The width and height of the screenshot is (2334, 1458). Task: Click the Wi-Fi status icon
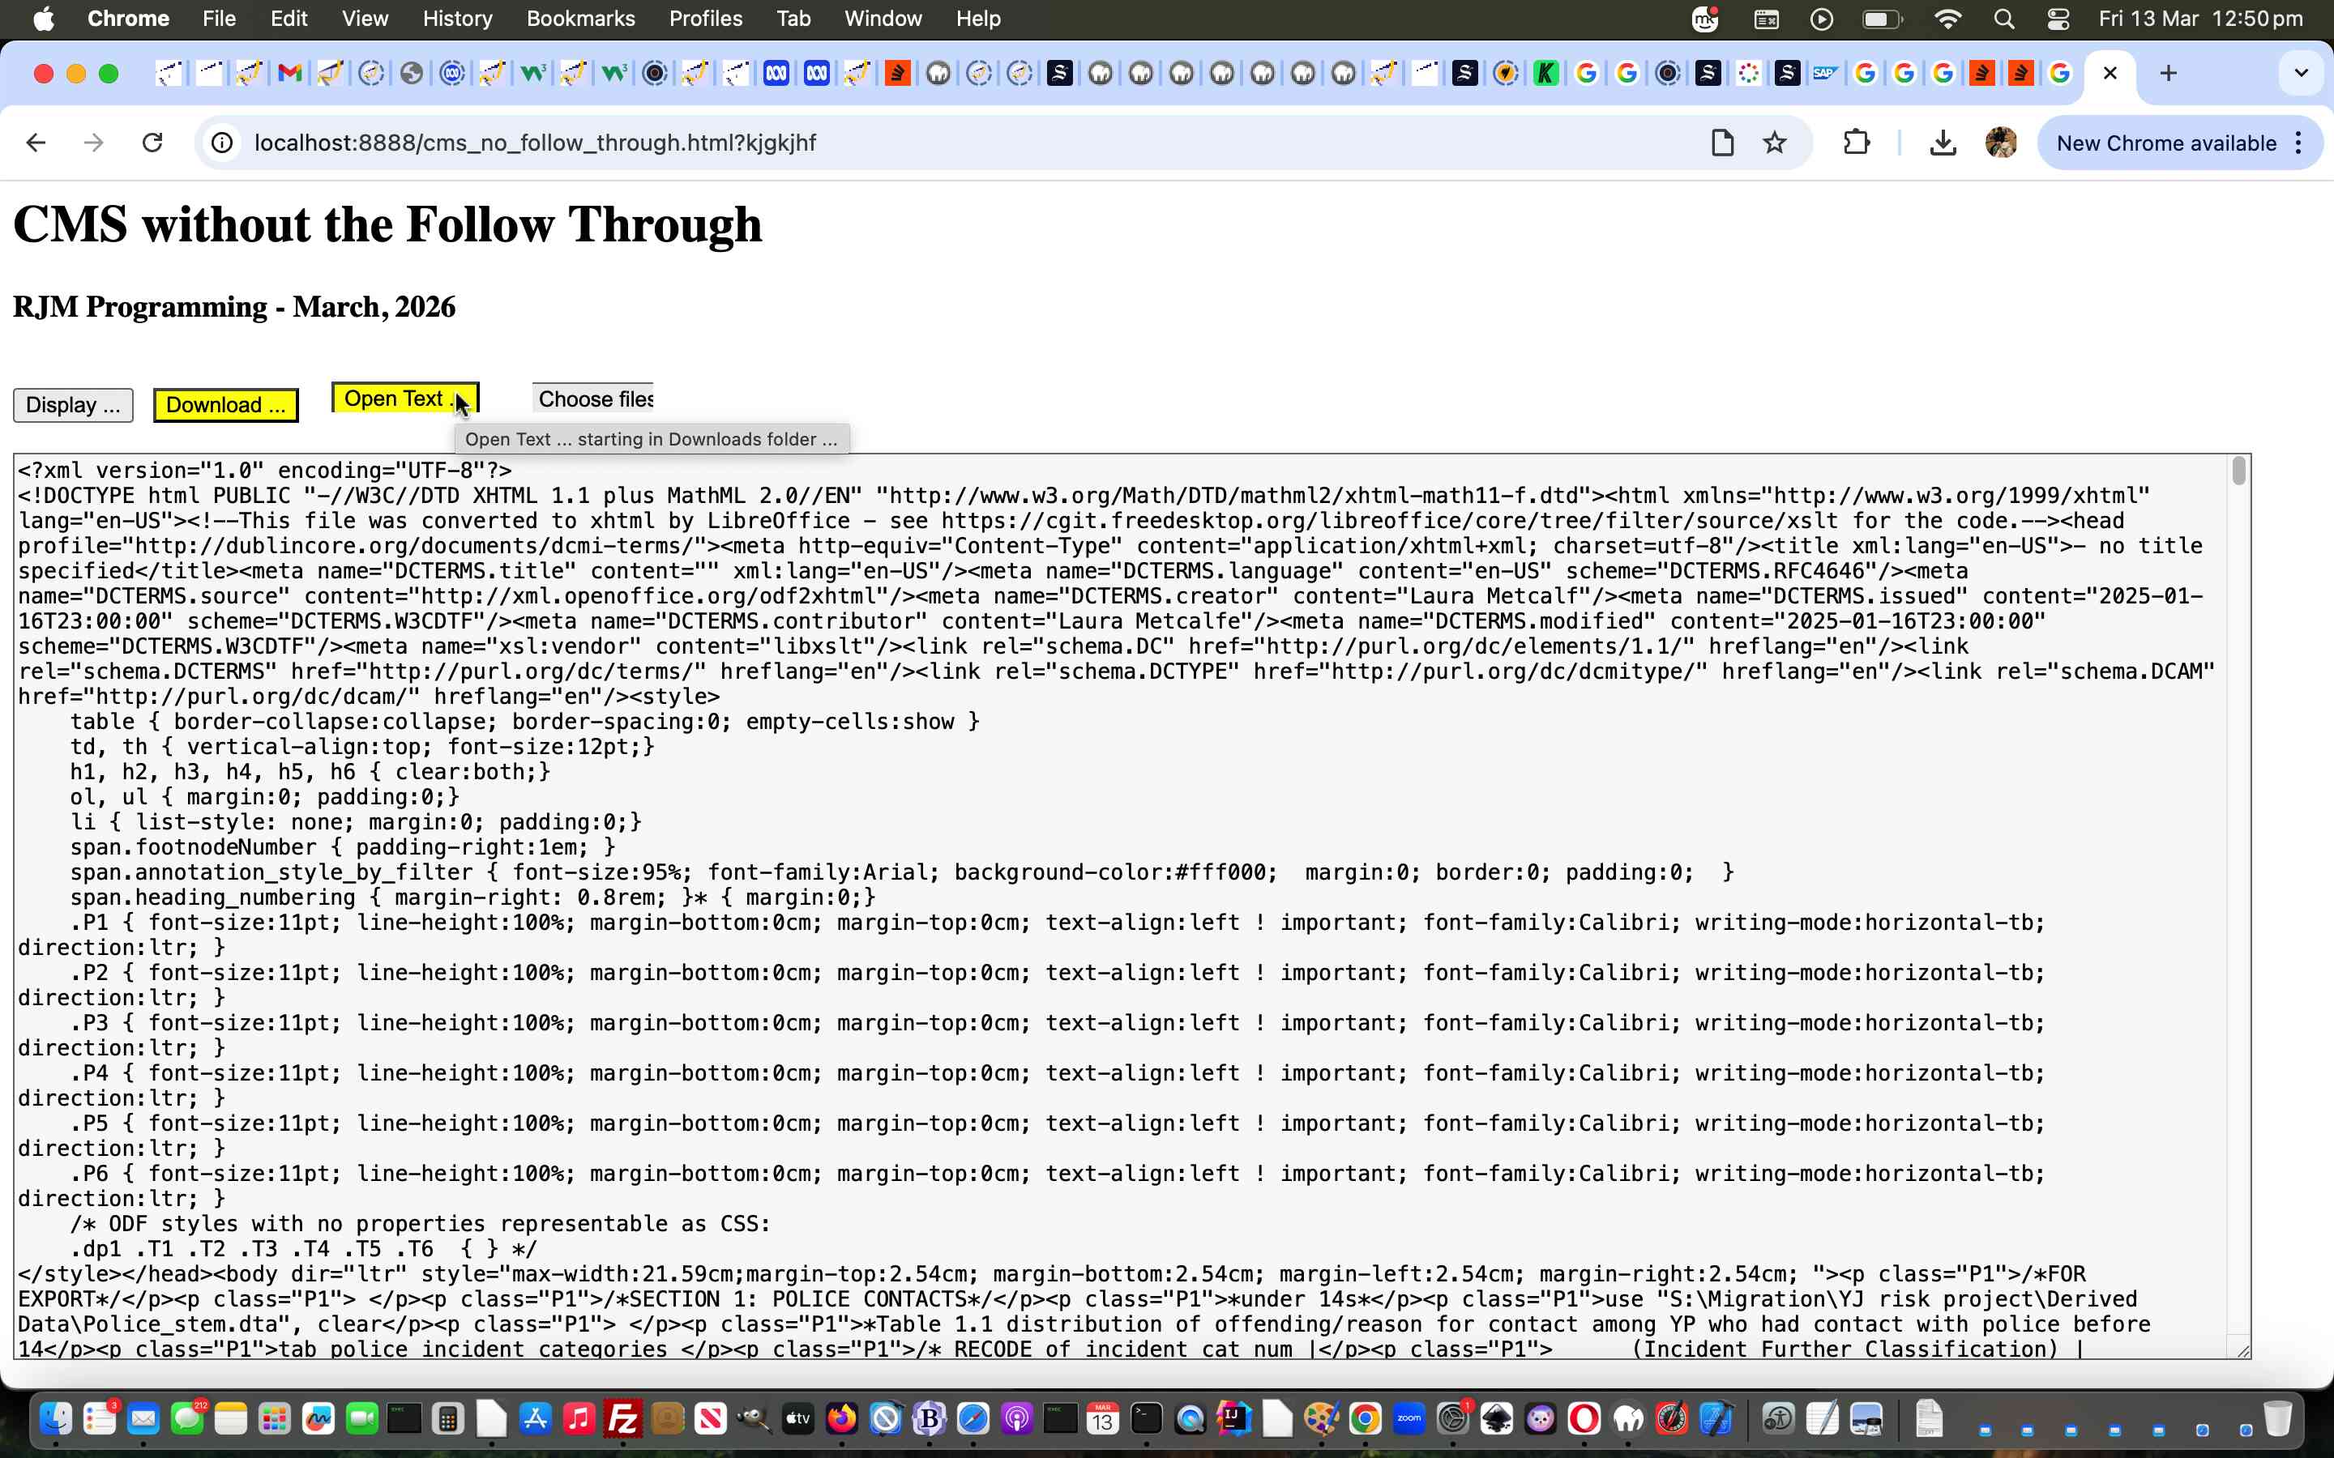pos(1947,19)
